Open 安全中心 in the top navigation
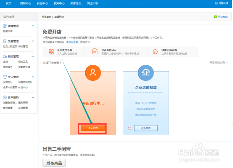 point(42,3)
